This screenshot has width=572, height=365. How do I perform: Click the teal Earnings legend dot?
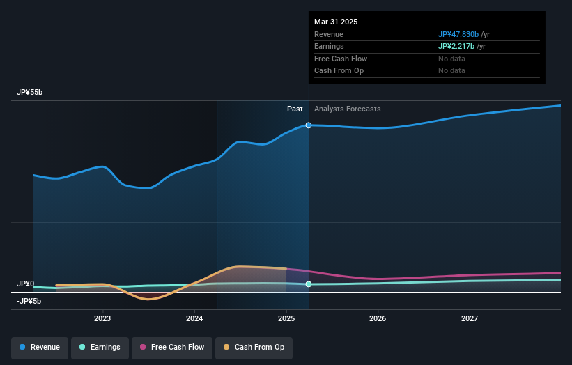82,347
